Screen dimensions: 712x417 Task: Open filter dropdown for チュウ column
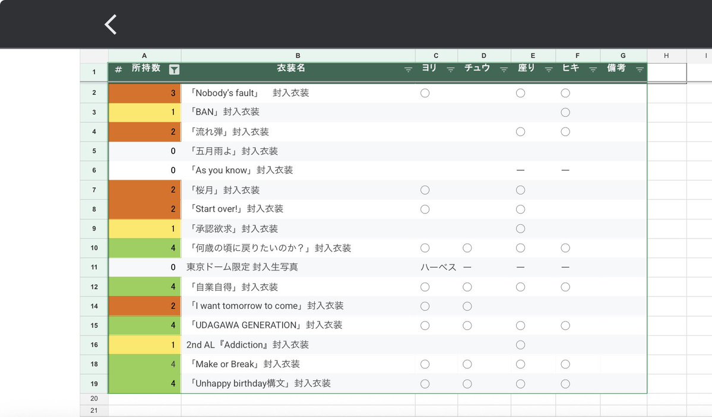coord(504,69)
